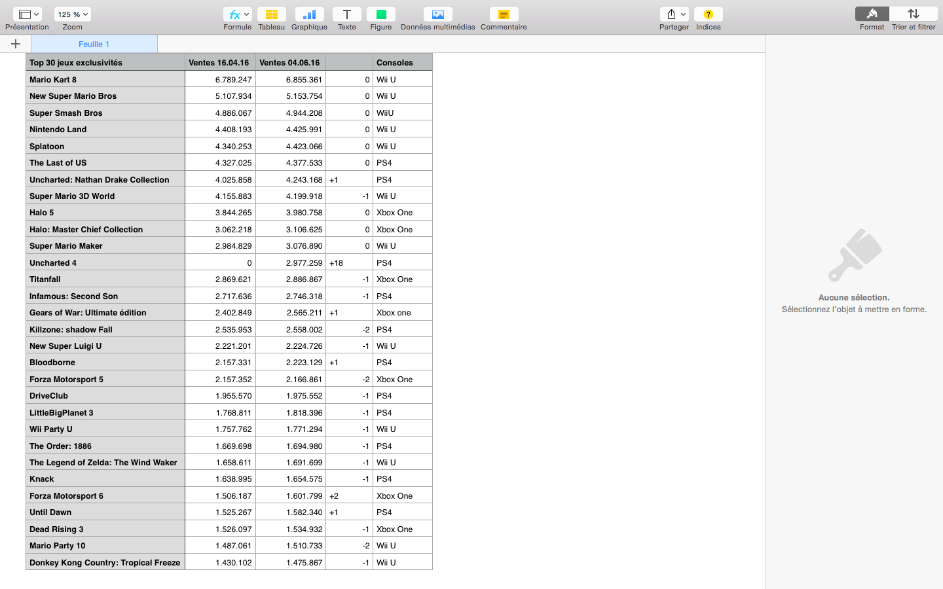Select the +2 rank change cell

349,495
